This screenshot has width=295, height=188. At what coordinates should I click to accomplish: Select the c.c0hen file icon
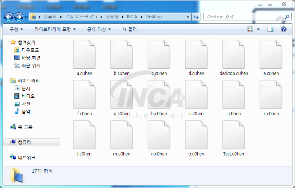(x=159, y=54)
